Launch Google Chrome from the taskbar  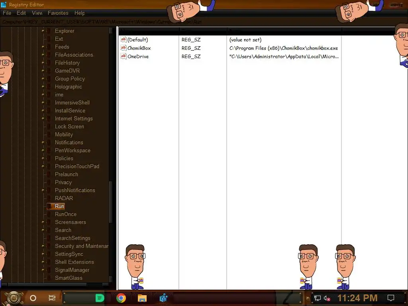(x=121, y=298)
